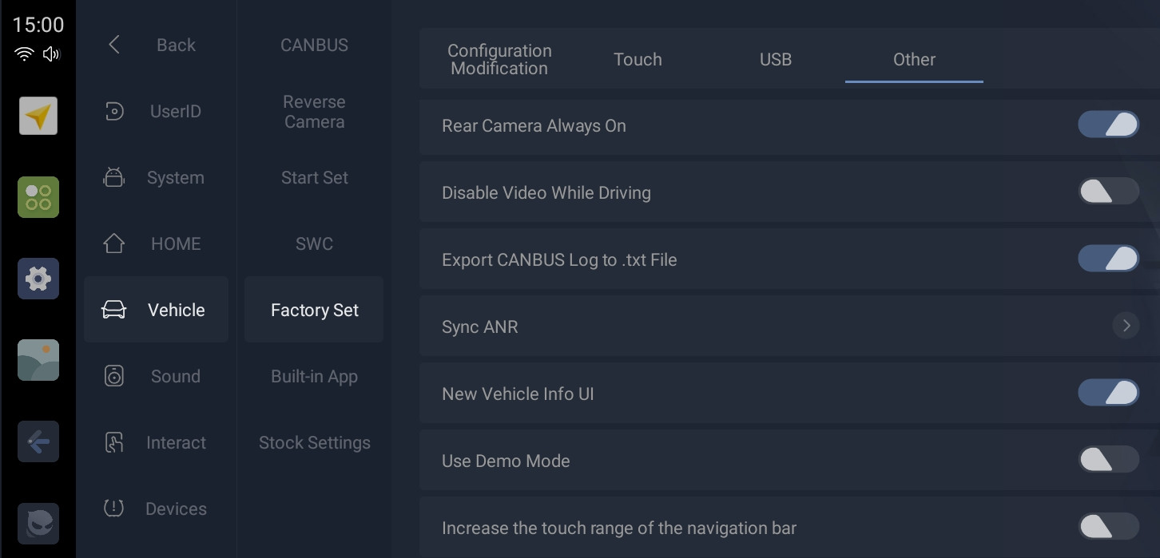This screenshot has height=558, width=1160.
Task: Toggle Use Demo Mode on
Action: (x=1108, y=460)
